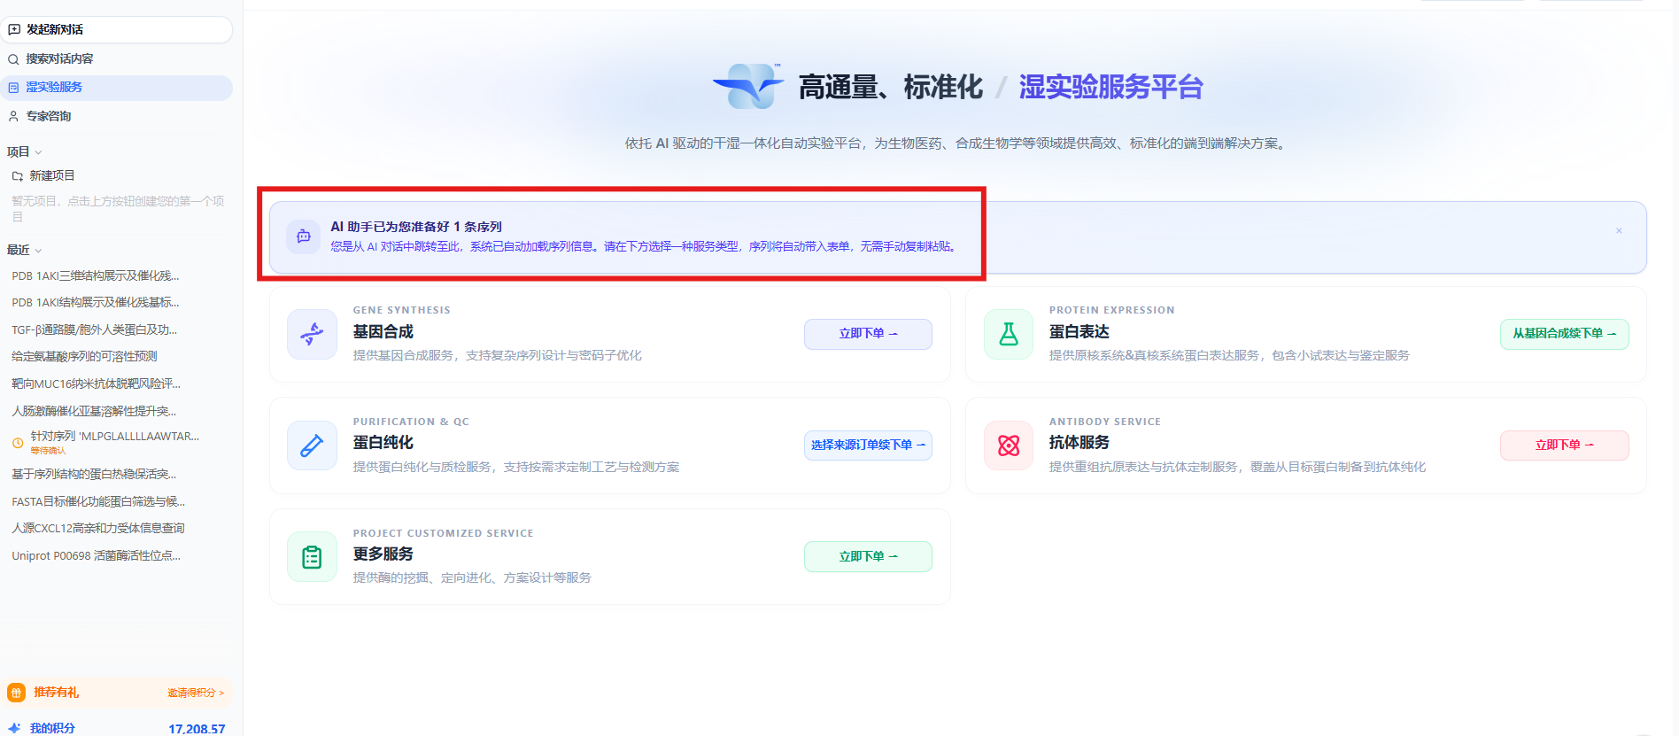Click the 我的积分 sparkle icon
The image size is (1679, 736).
(14, 728)
